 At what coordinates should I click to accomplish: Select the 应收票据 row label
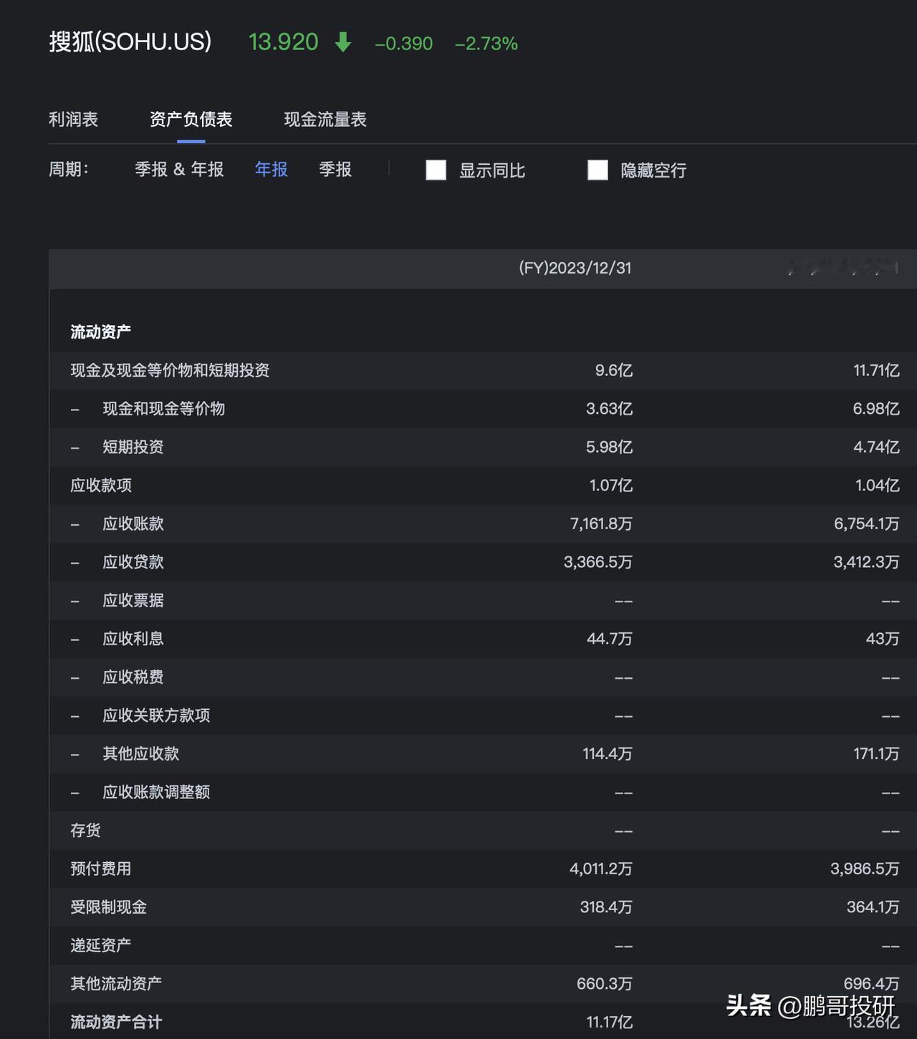click(x=133, y=601)
